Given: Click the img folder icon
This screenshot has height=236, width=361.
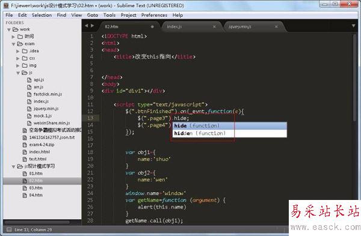Looking at the screenshot, I should pyautogui.click(x=25, y=65).
